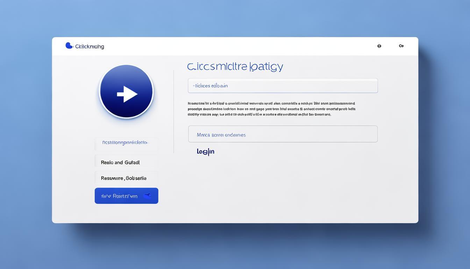Click the Ckiickmung brand name text

click(x=90, y=46)
